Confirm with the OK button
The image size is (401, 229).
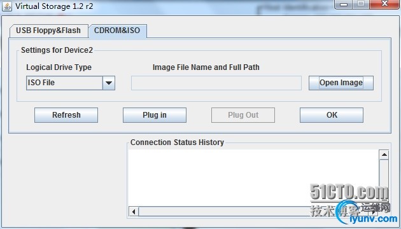coord(332,115)
